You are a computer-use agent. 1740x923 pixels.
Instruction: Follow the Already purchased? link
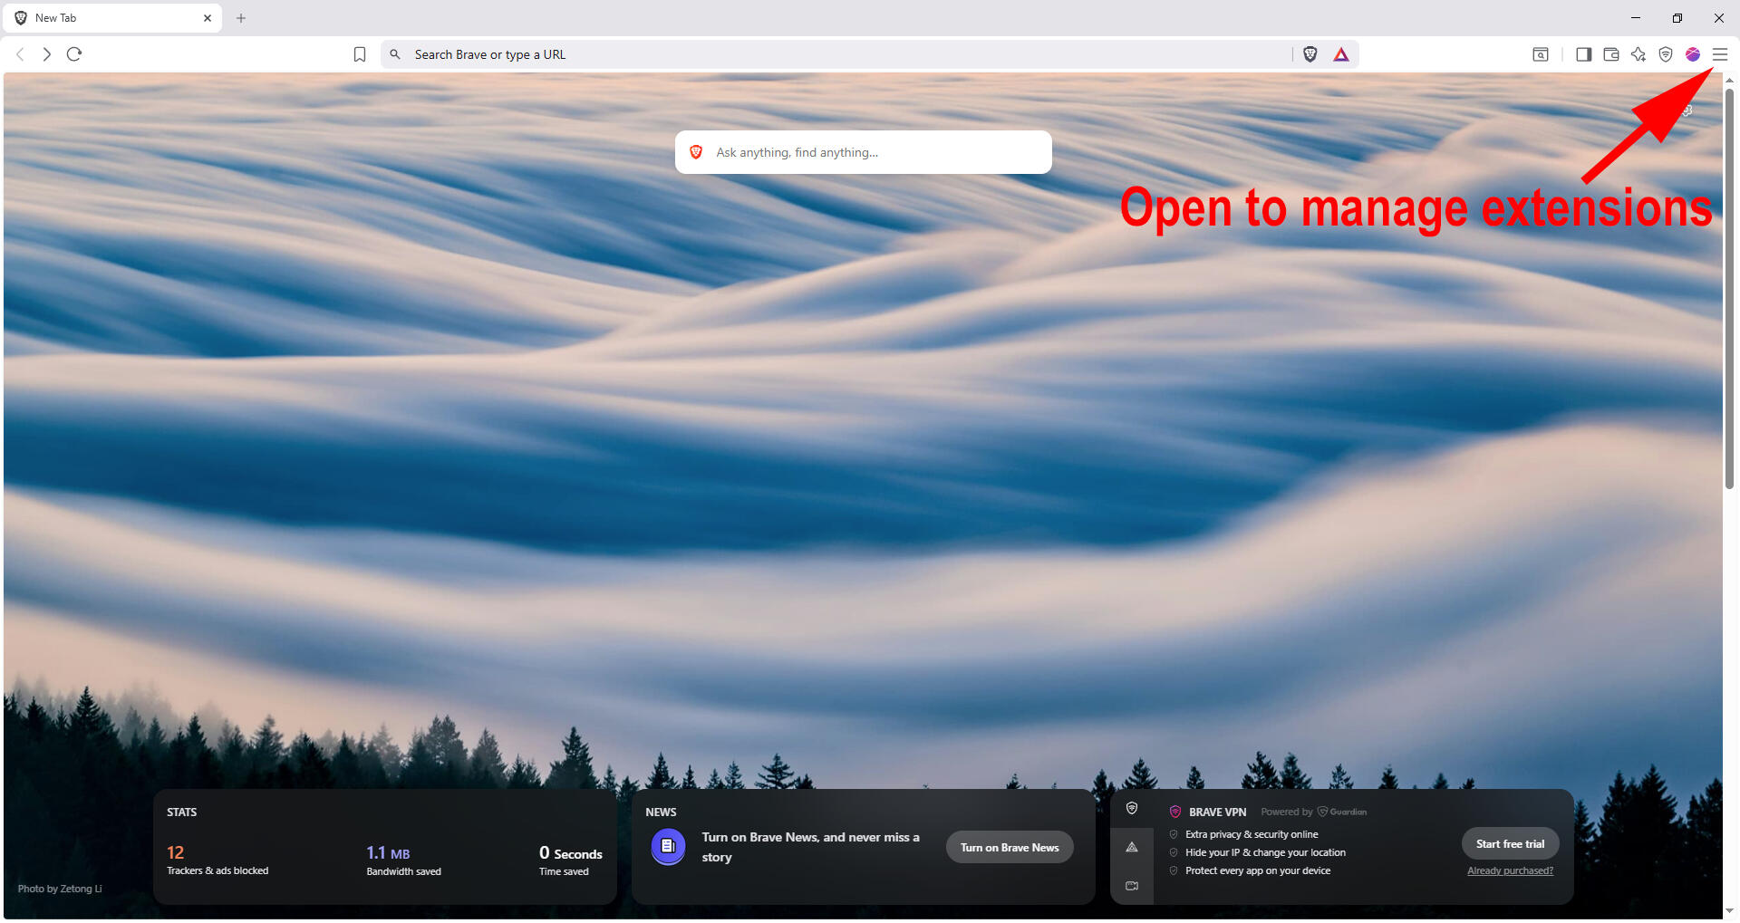1510,870
